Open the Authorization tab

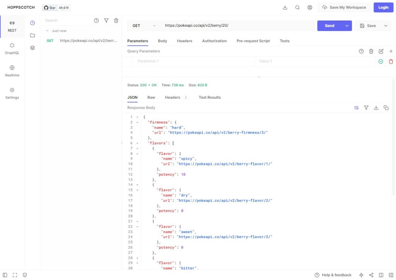point(214,41)
